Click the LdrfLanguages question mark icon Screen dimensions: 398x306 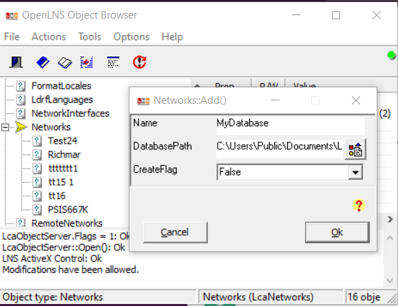tap(21, 100)
